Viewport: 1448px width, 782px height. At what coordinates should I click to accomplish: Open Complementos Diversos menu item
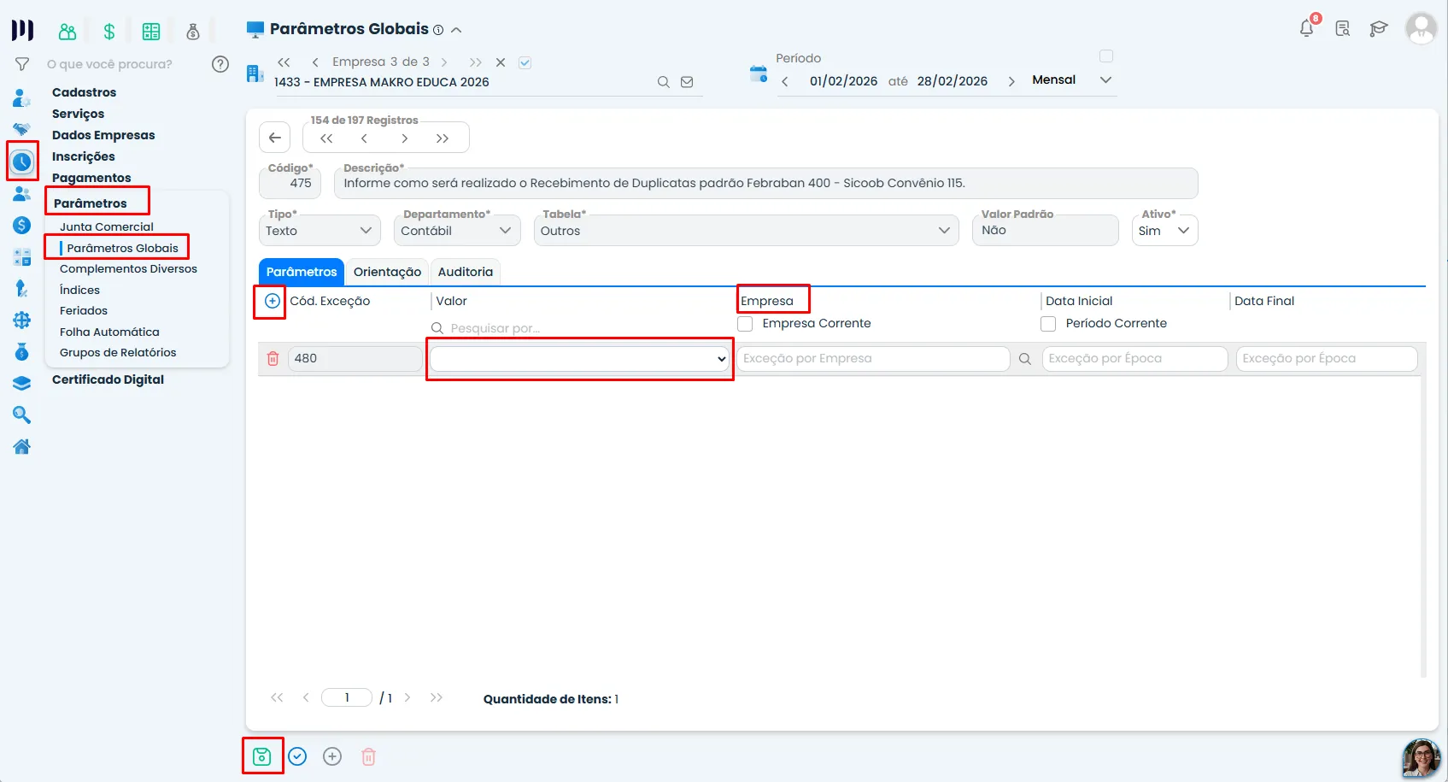pyautogui.click(x=128, y=268)
